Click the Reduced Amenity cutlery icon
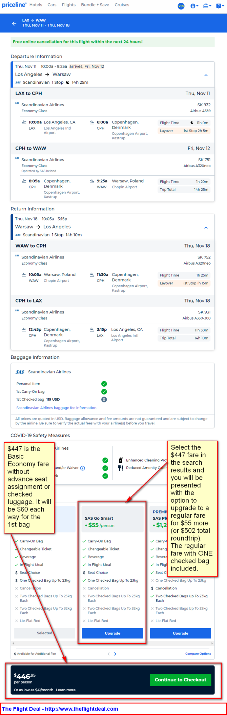Viewport: 227px width, 715px height. (121, 468)
